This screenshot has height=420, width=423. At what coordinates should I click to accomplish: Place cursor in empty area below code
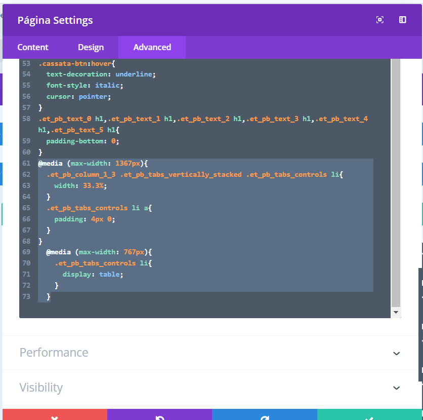pyautogui.click(x=205, y=310)
